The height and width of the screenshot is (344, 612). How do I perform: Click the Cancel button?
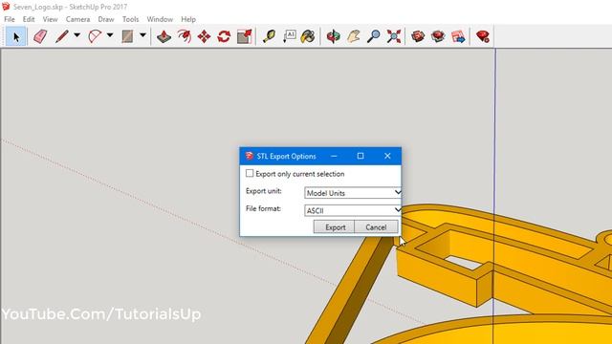click(376, 227)
